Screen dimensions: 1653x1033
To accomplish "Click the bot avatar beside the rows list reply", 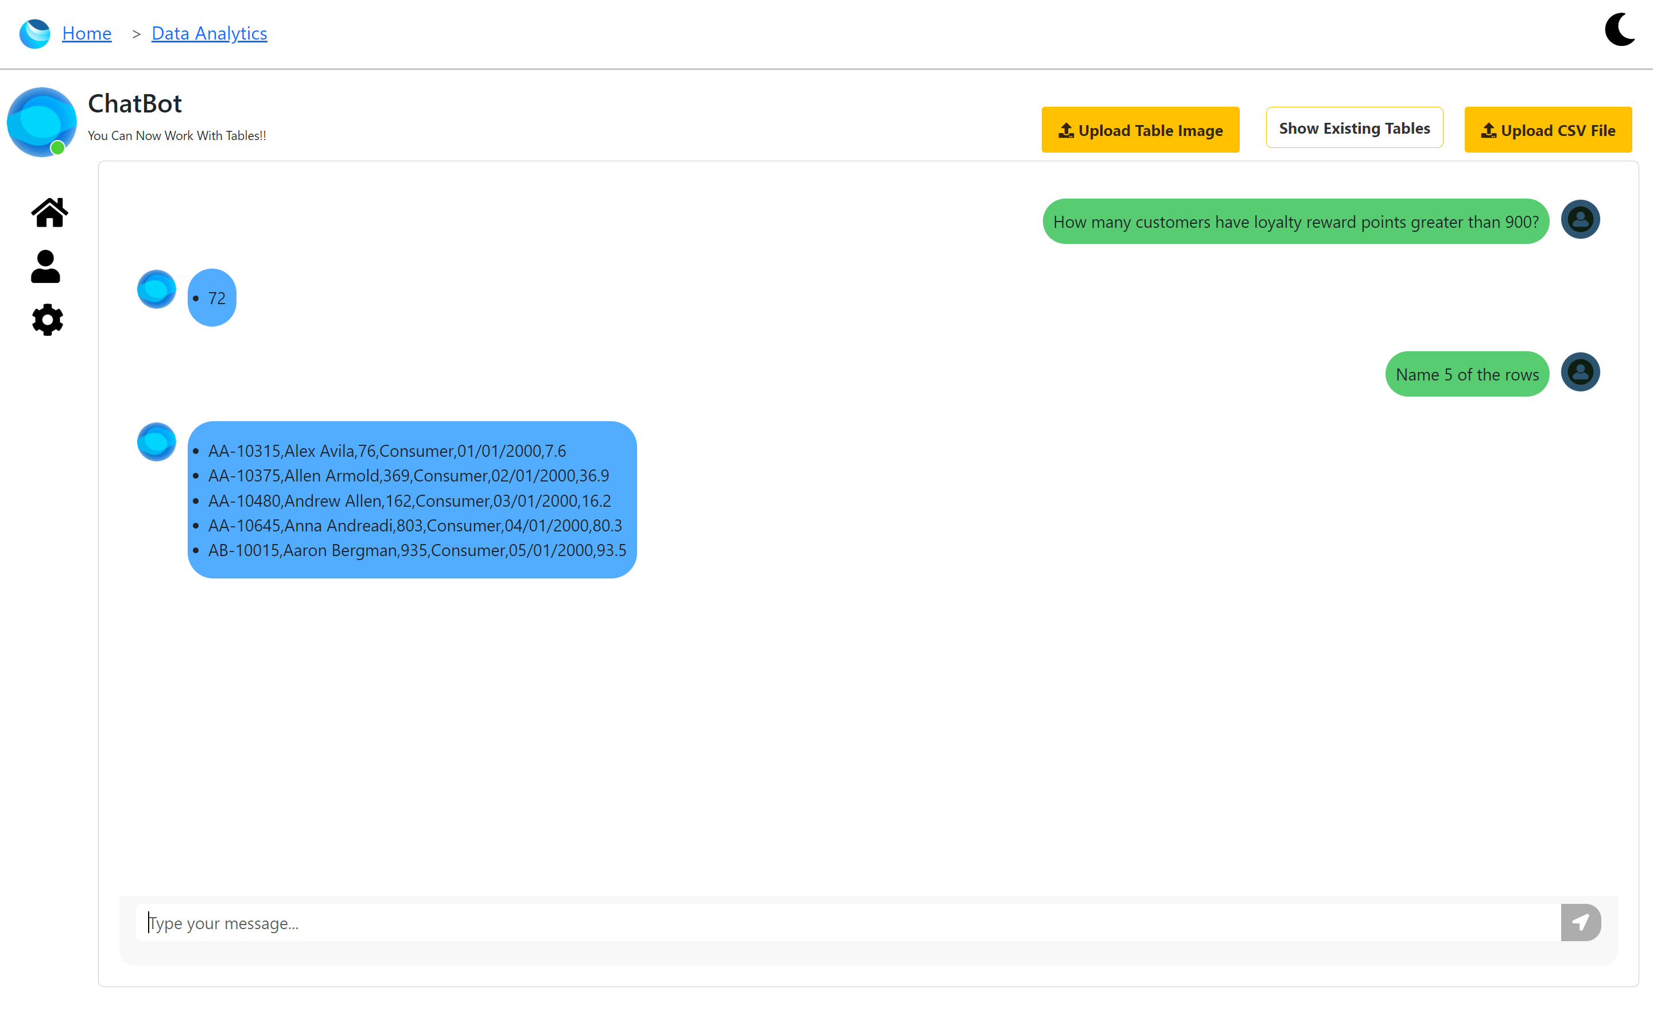I will (157, 442).
